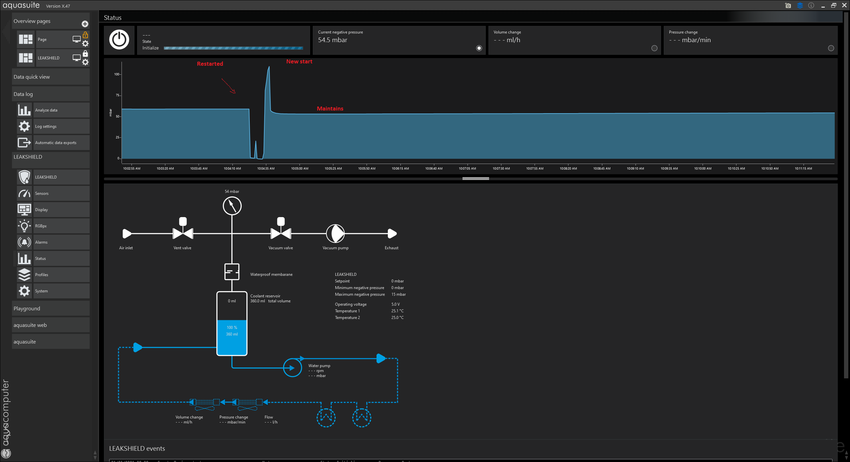
Task: Add a new overview page with plus icon
Action: [x=85, y=24]
